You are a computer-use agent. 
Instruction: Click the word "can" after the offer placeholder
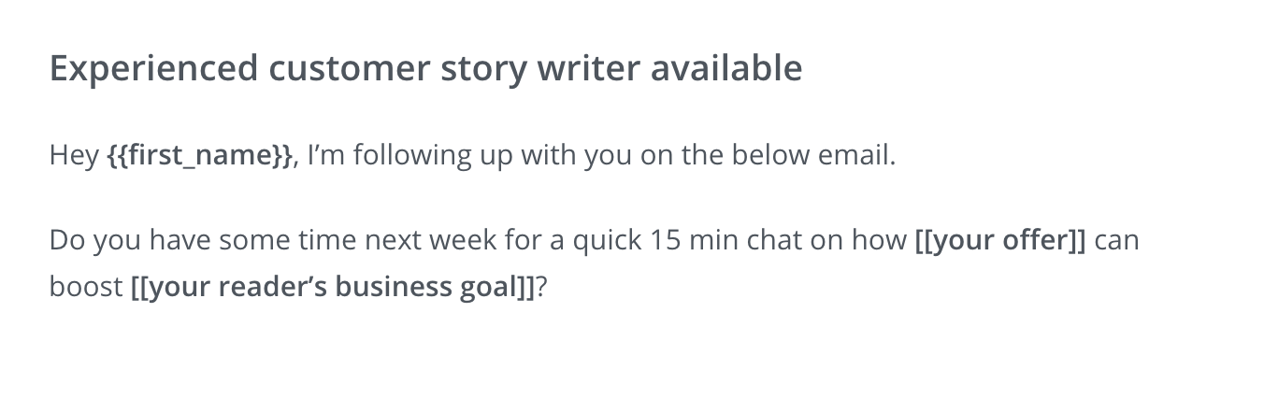(1116, 240)
